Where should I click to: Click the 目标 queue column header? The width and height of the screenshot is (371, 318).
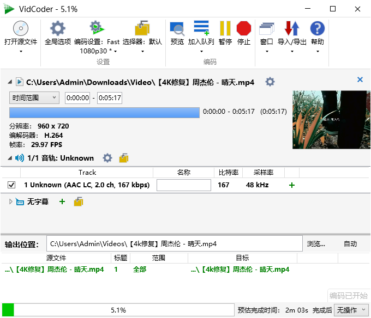click(x=242, y=258)
